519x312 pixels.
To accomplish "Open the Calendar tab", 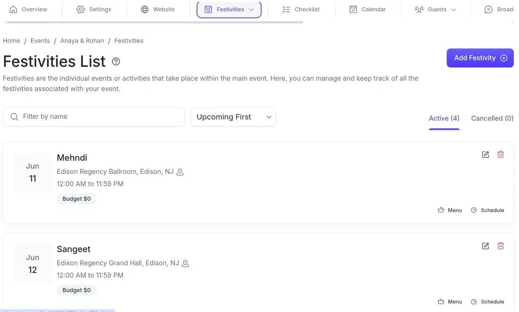I will (367, 9).
